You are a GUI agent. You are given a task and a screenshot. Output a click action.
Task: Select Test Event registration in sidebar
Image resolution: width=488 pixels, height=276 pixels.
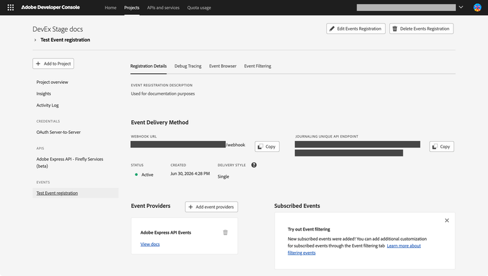coord(57,193)
